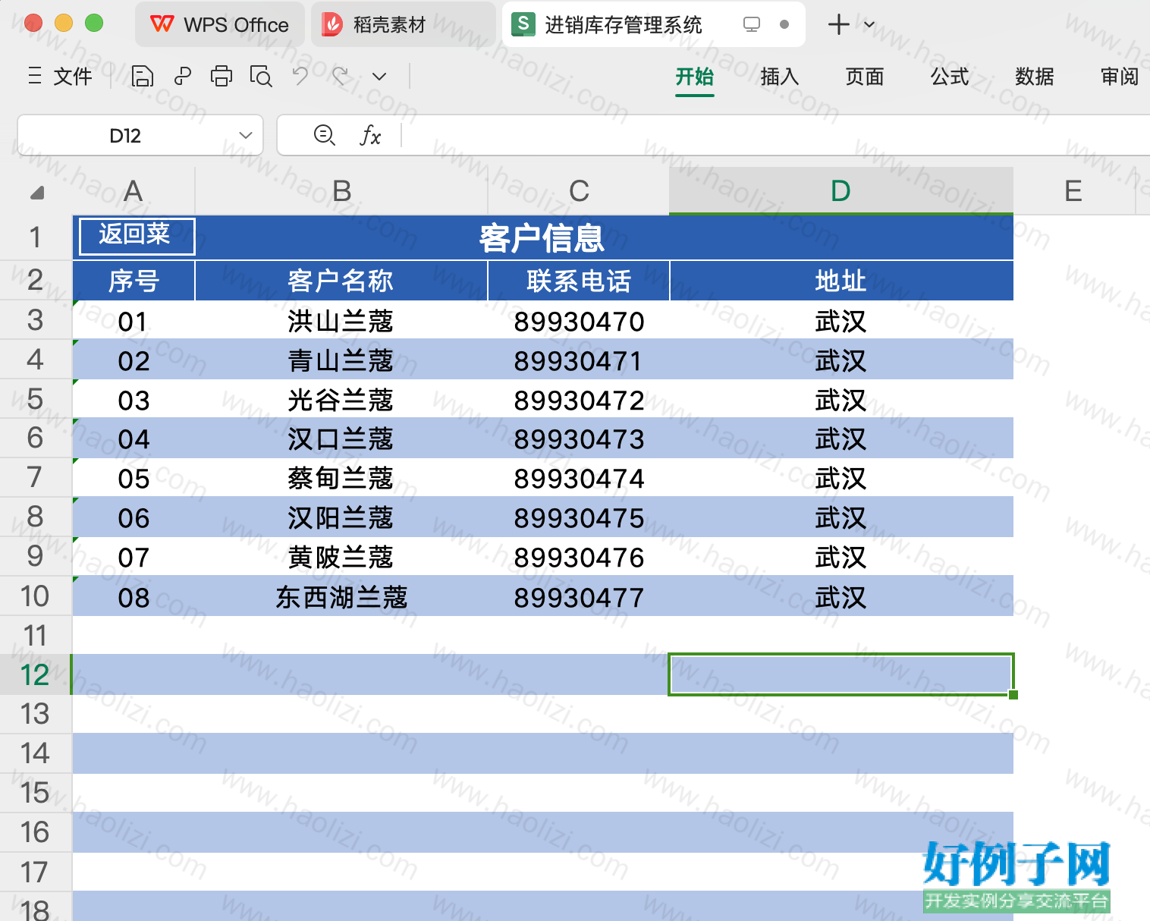Click the Select All corner triangle
The height and width of the screenshot is (921, 1150).
click(36, 192)
